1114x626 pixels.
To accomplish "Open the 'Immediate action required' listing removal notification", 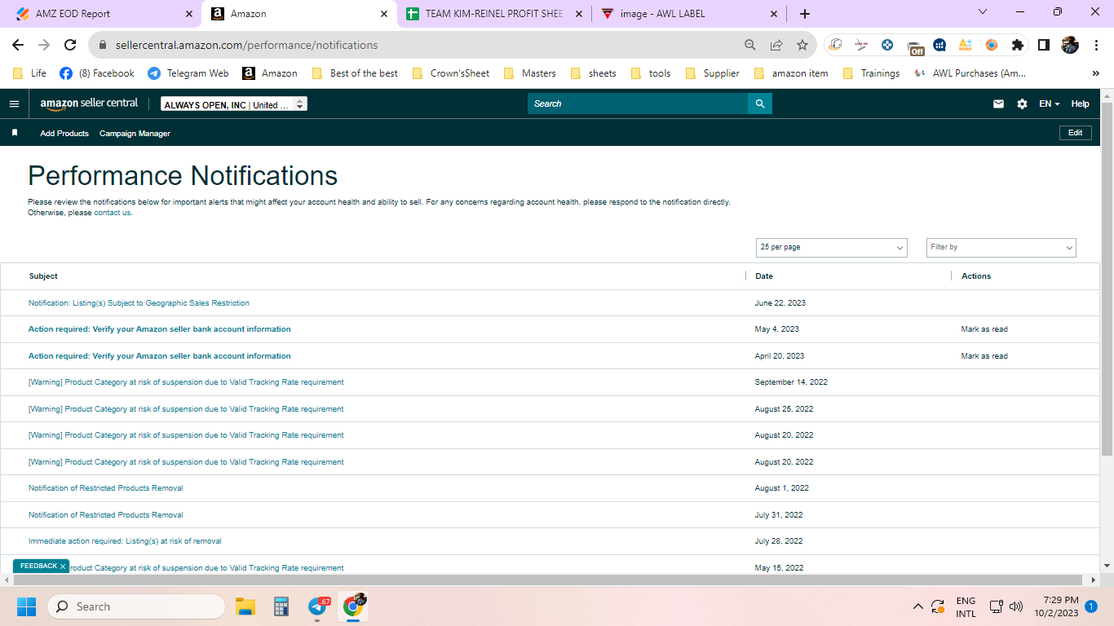I will coord(125,541).
